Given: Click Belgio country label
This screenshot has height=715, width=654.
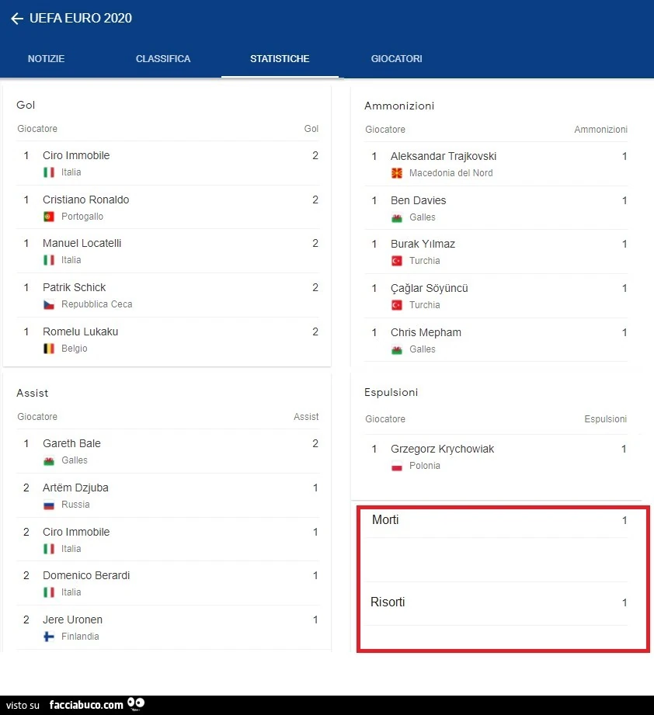Looking at the screenshot, I should coord(75,349).
